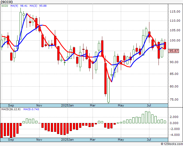Click Mar on the MACD panel timeline
Image resolution: width=183 pixels, height=146 pixels.
point(93,140)
